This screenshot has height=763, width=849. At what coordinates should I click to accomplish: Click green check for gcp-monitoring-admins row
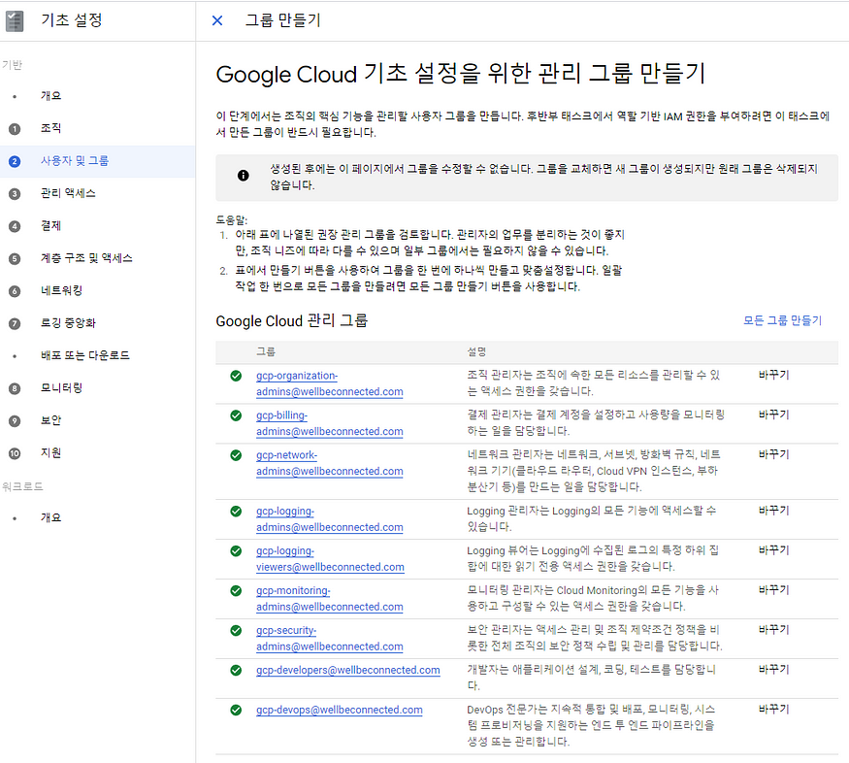pyautogui.click(x=236, y=591)
